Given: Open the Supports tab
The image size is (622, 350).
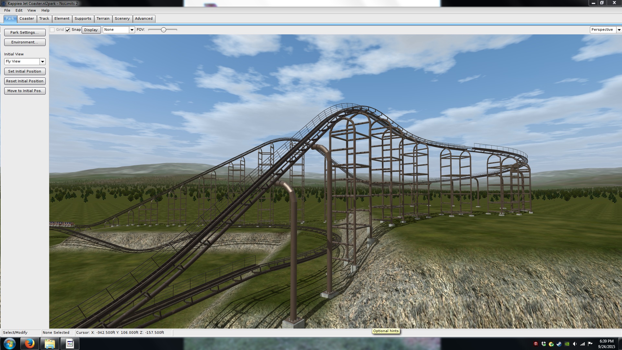Looking at the screenshot, I should (83, 18).
